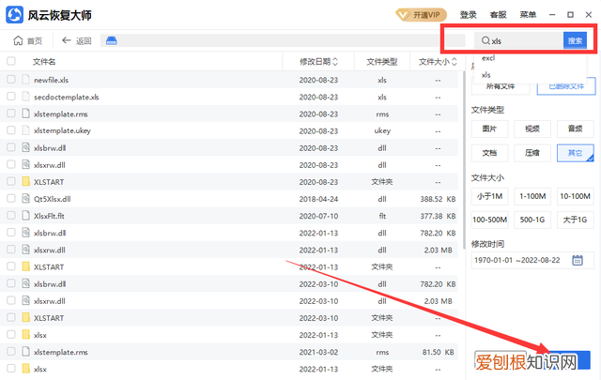
Task: Click the blue drive icon in path bar
Action: pos(111,40)
